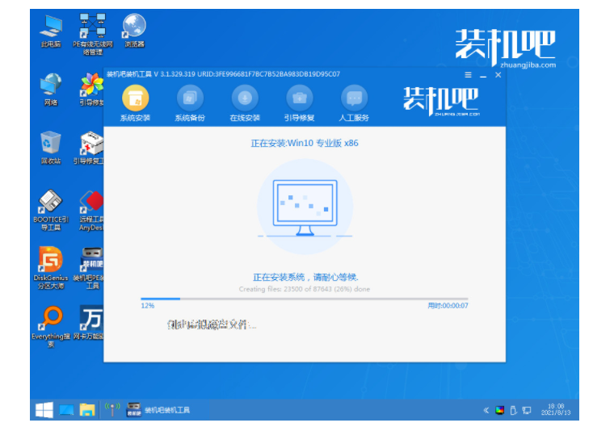This screenshot has width=593, height=427.
Task: Launch BOOTICE引导工具 shortcut
Action: pos(51,210)
